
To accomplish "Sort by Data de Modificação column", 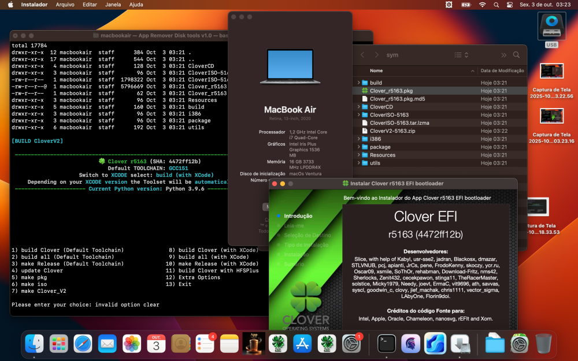I will [502, 70].
